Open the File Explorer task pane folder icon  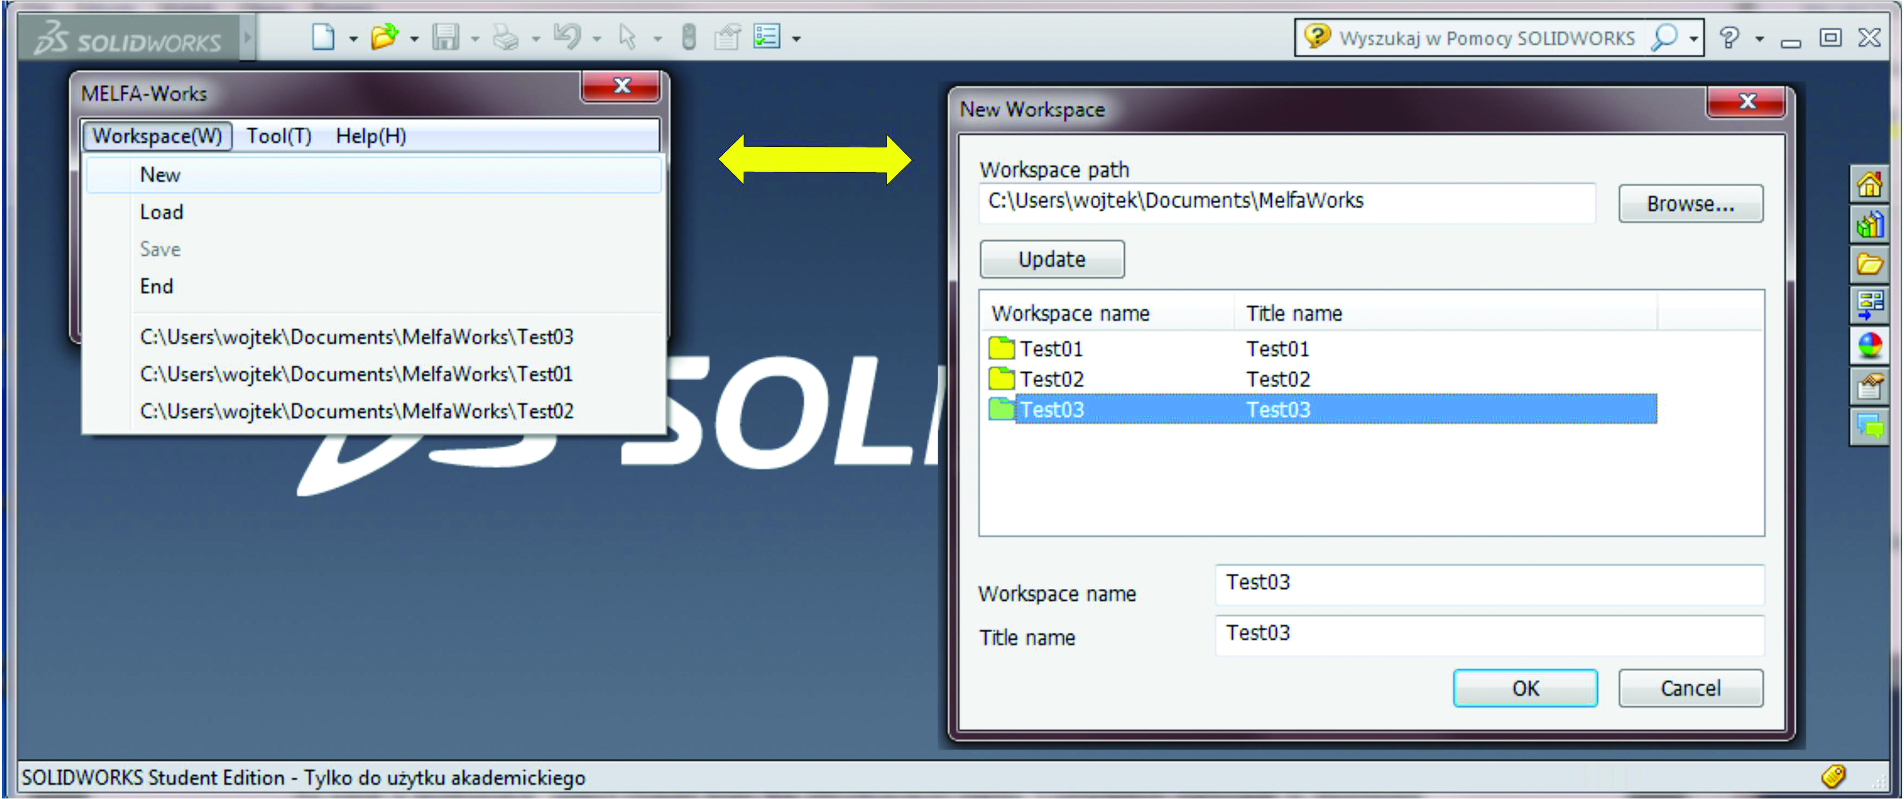click(1869, 264)
